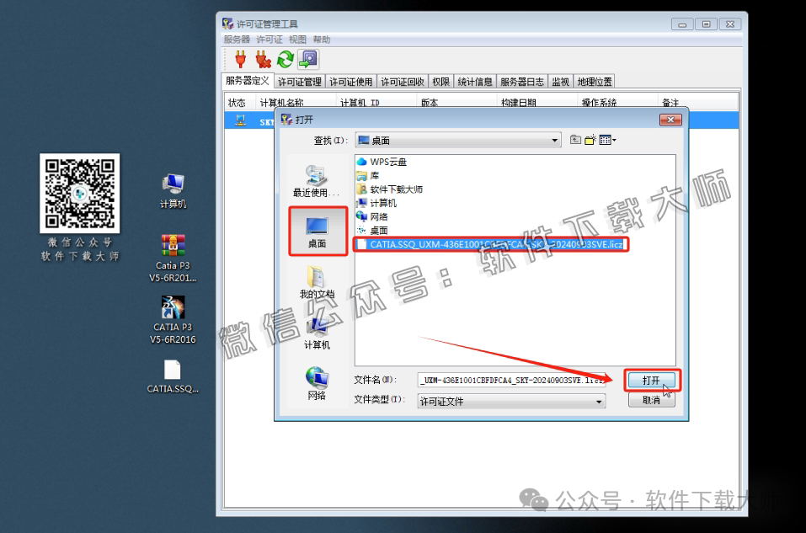806x533 pixels.
Task: Switch to the 统计信息 tab
Action: click(x=472, y=81)
